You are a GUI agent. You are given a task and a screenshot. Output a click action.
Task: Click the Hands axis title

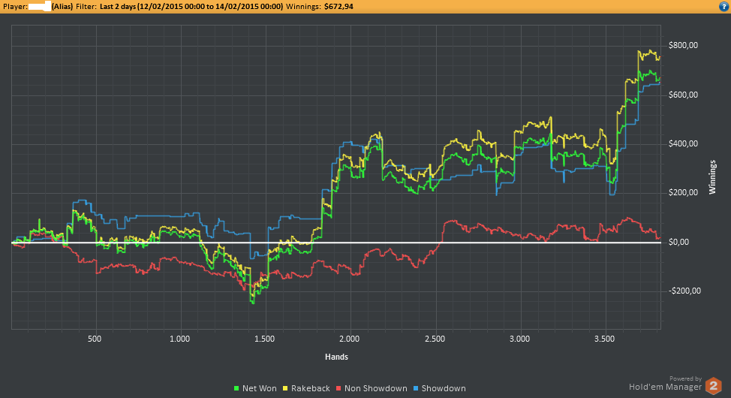pos(336,357)
